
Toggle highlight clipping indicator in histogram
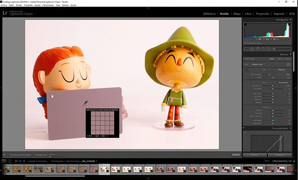289,24
